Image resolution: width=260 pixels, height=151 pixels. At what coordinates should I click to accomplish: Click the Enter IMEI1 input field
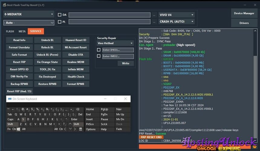pyautogui.click(x=118, y=50)
